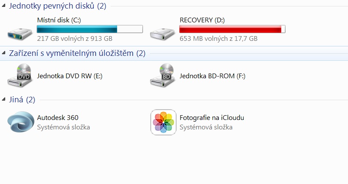This screenshot has height=184, width=348.
Task: Click the DVD RW (E:) drive icon
Action: [20, 76]
